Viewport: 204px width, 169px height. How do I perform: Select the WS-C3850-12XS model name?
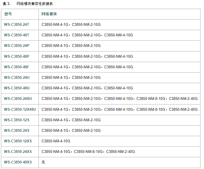pos(18,141)
